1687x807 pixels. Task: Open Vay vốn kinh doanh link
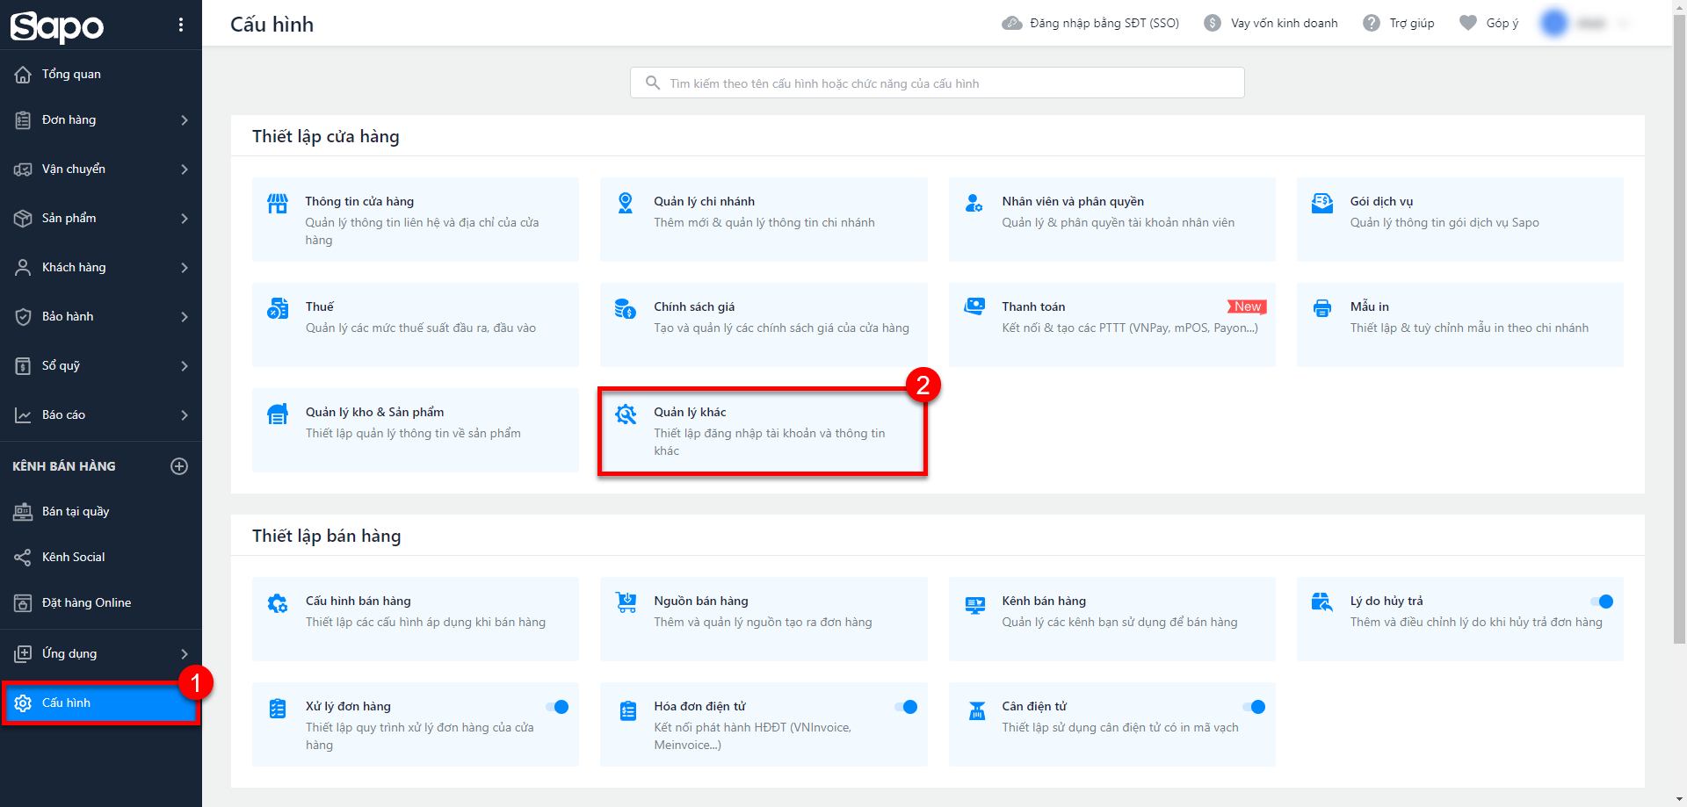tap(1271, 23)
